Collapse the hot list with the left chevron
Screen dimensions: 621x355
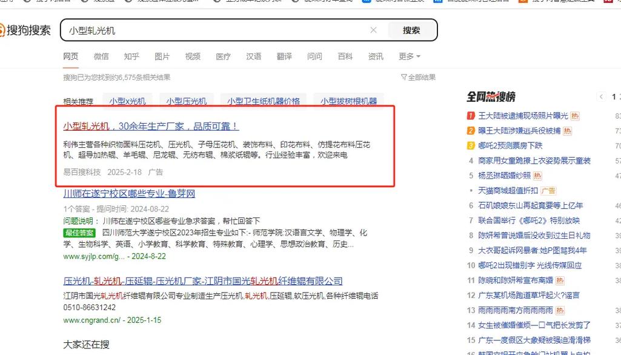click(x=600, y=96)
